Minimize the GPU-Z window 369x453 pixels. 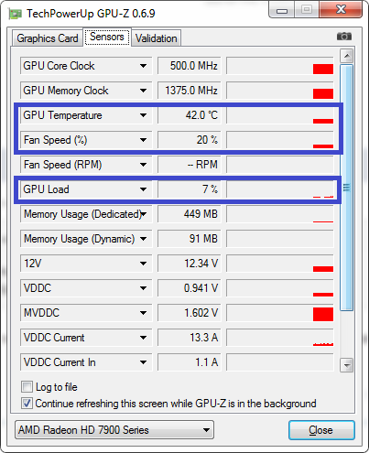282,11
